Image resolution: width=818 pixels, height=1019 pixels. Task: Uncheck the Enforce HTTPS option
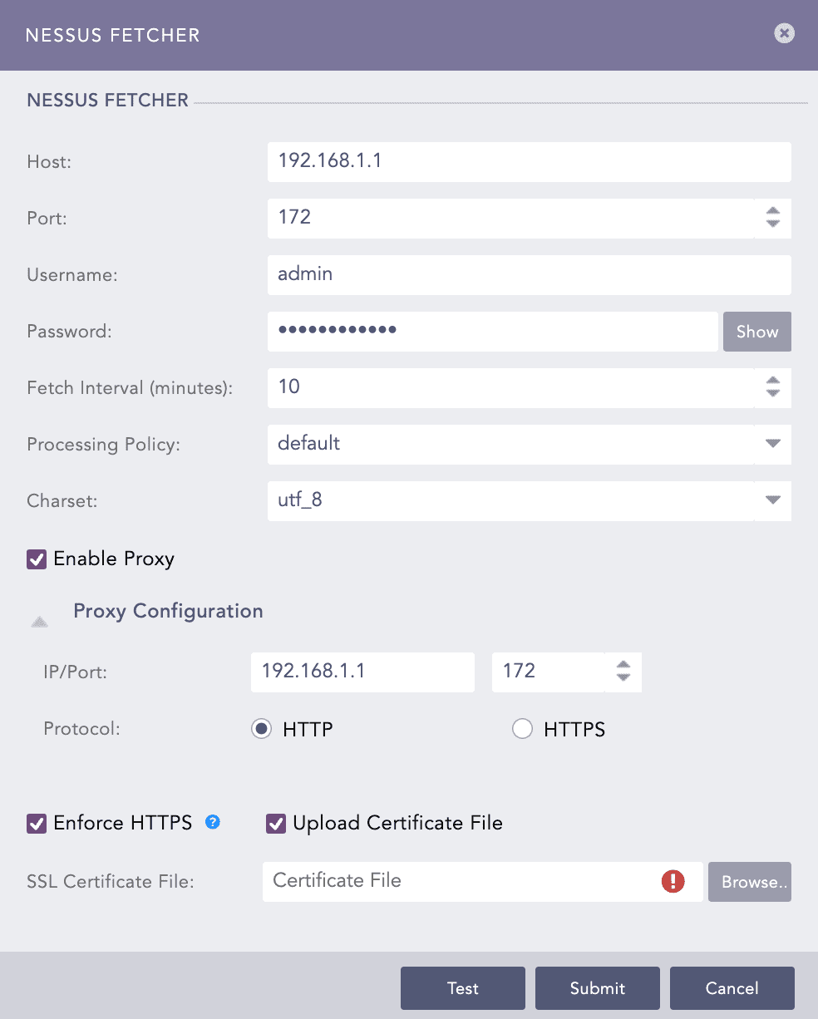[36, 823]
